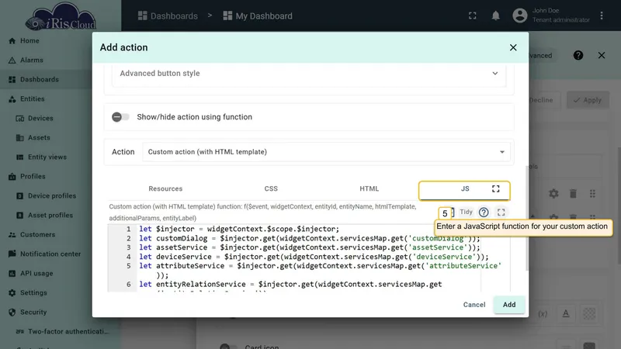Click gear settings icon in background panel
621x349 pixels.
click(x=553, y=193)
